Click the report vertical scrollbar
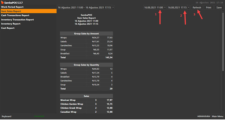Viewport: 225px width, 126px height. tap(223, 42)
